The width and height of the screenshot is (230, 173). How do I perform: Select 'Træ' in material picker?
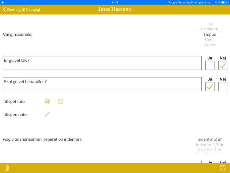tap(209, 24)
